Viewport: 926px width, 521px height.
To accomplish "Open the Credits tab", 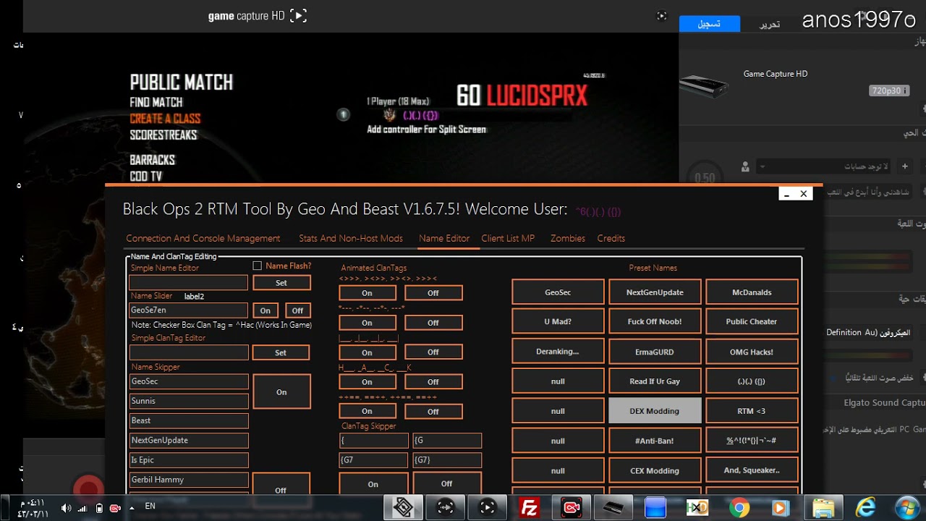I will (611, 238).
